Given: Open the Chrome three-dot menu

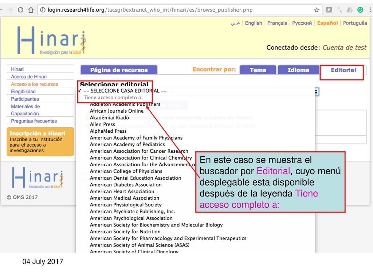Looking at the screenshot, I should click(370, 10).
